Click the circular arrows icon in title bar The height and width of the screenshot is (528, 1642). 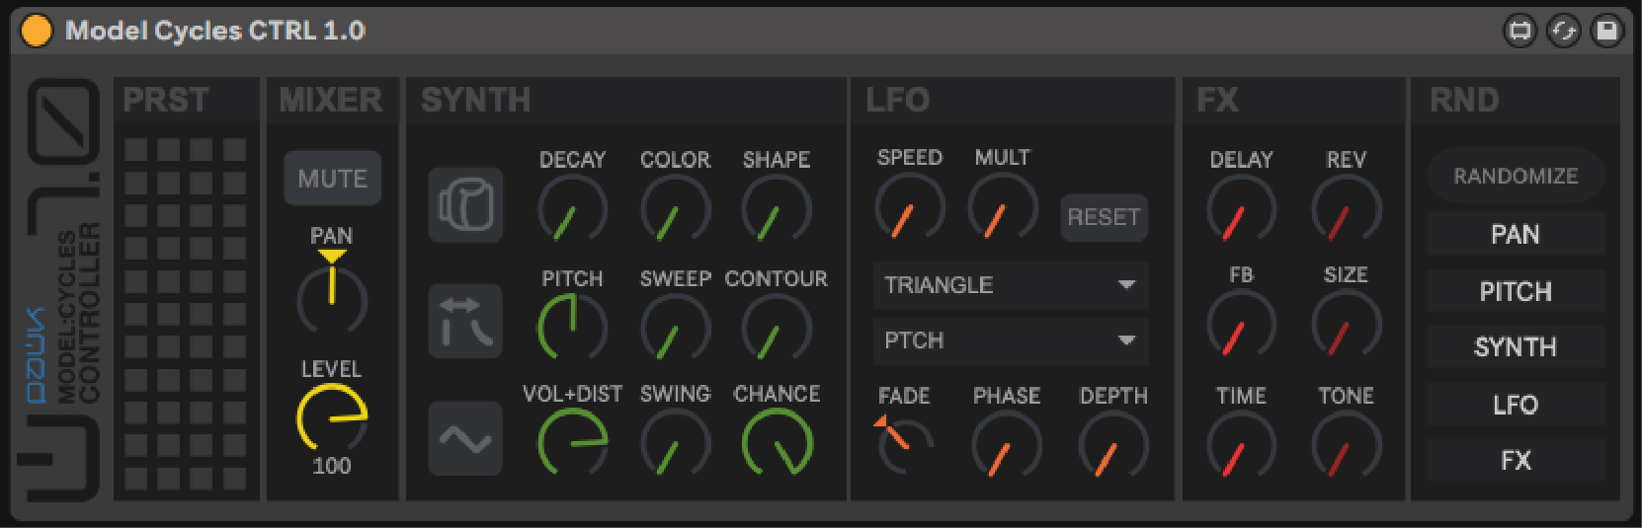(x=1564, y=31)
